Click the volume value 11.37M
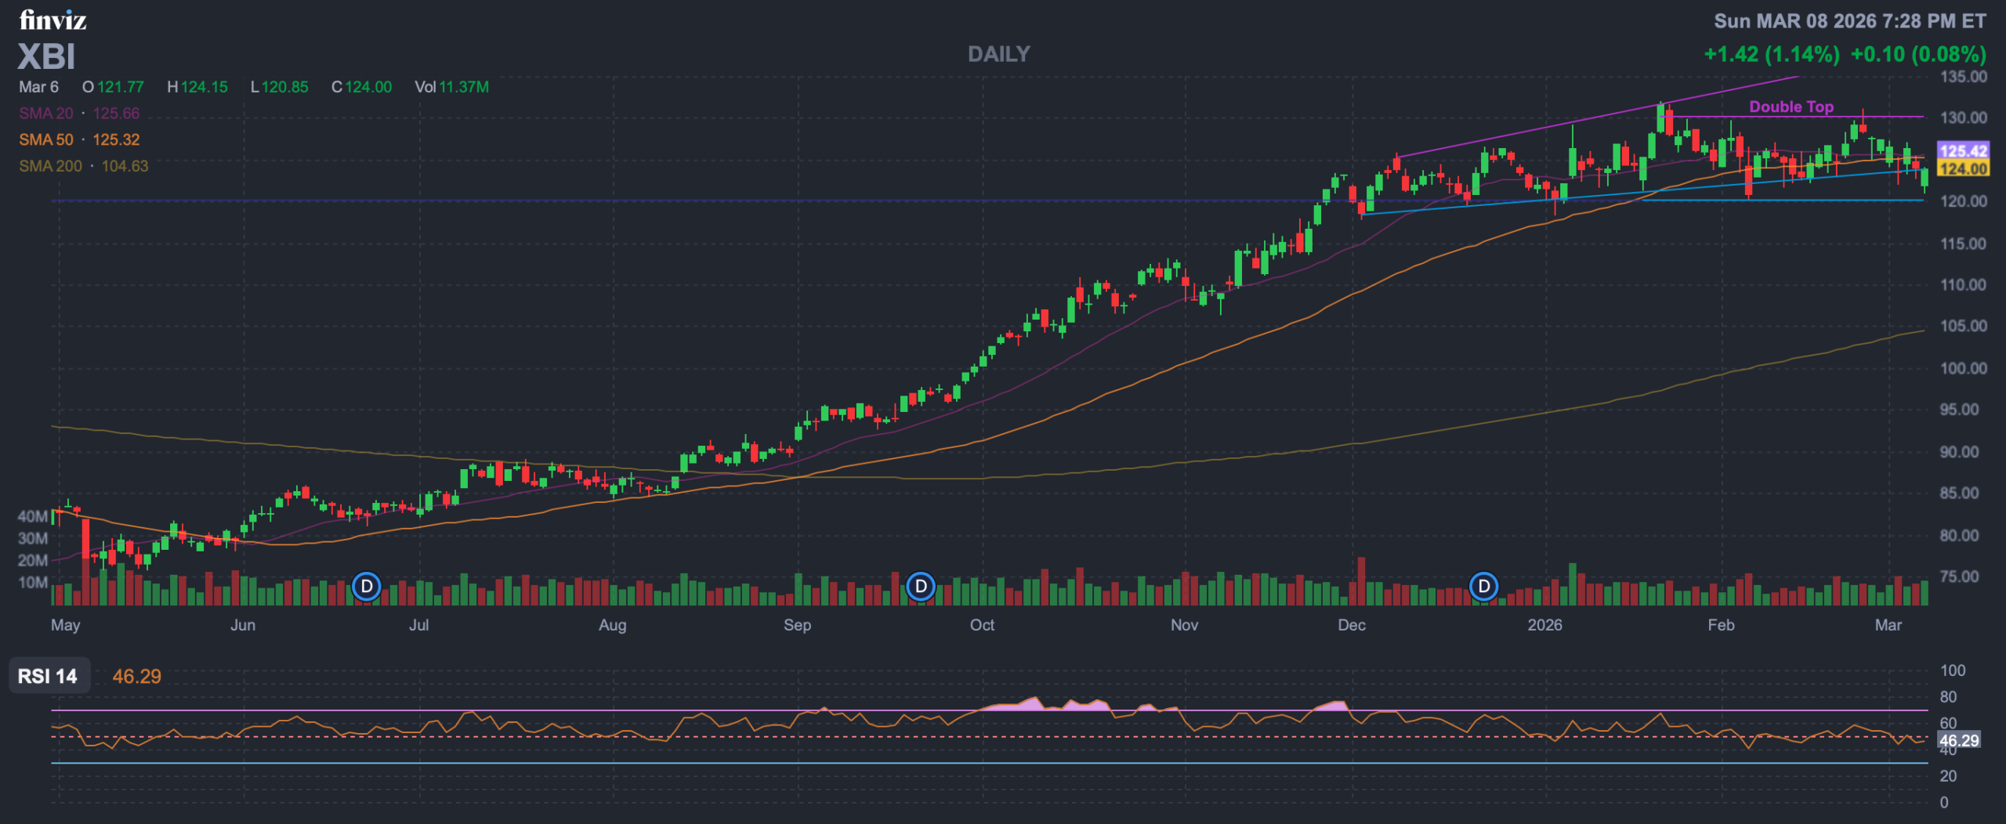The width and height of the screenshot is (2006, 824). (x=464, y=87)
